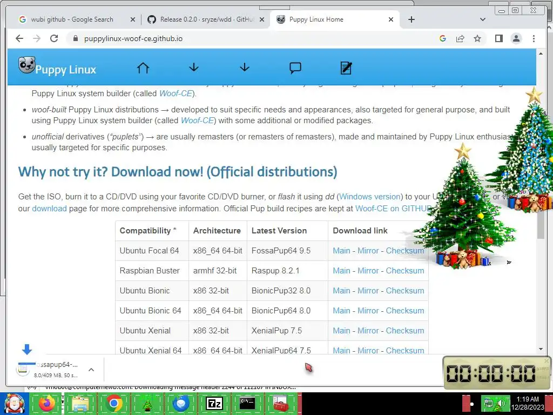Screen dimensions: 553x415
Task: Click Mirror link for BionicPup32 8.0
Action: click(x=368, y=291)
